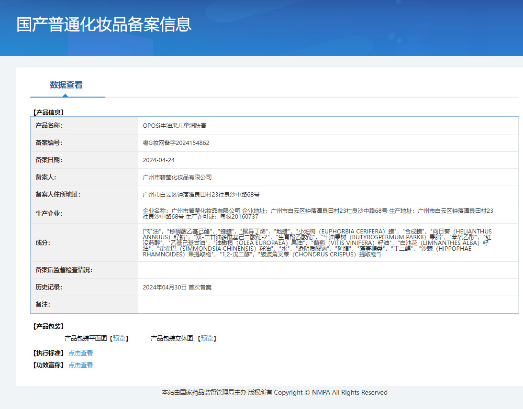Click the 产品名称 row label
This screenshot has height=409, width=523.
[49, 125]
